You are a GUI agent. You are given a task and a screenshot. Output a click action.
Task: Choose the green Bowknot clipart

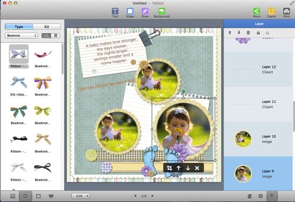click(x=43, y=111)
